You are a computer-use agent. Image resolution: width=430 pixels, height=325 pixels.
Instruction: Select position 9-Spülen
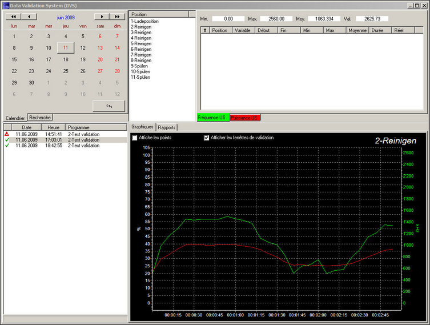139,66
